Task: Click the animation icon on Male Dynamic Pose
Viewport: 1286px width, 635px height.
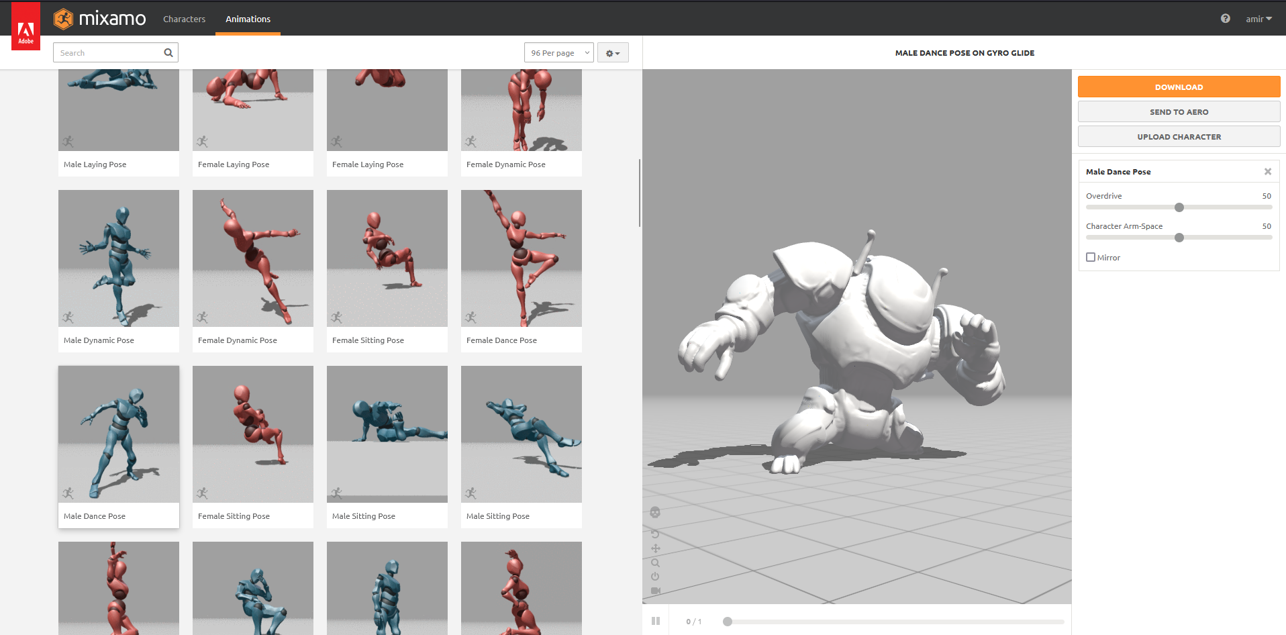Action: pyautogui.click(x=68, y=317)
